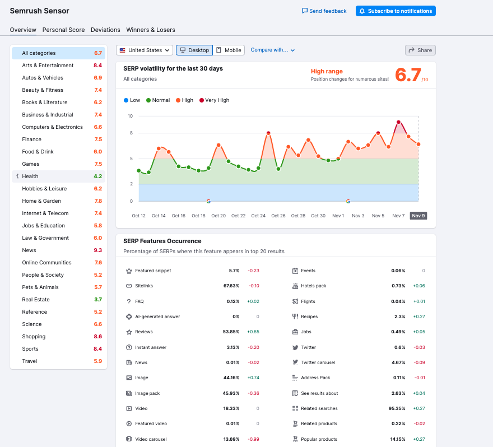Click Subscribe to notifications button
Screen dimensions: 493x447
[396, 11]
